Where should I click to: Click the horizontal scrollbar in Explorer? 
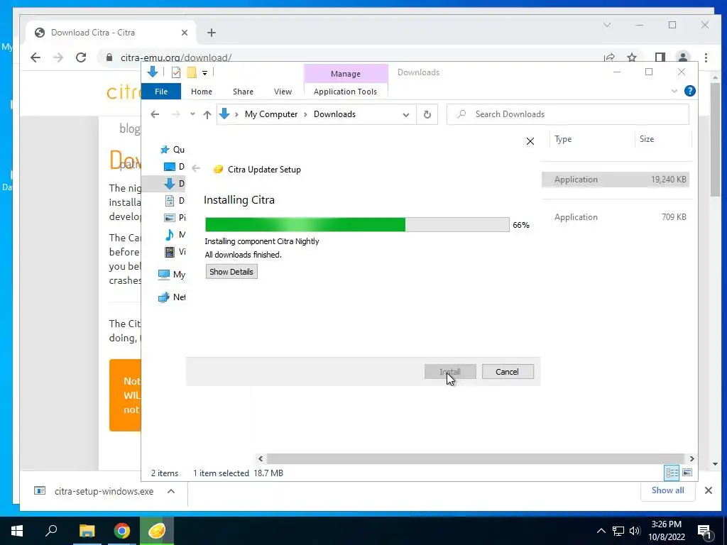tap(475, 458)
